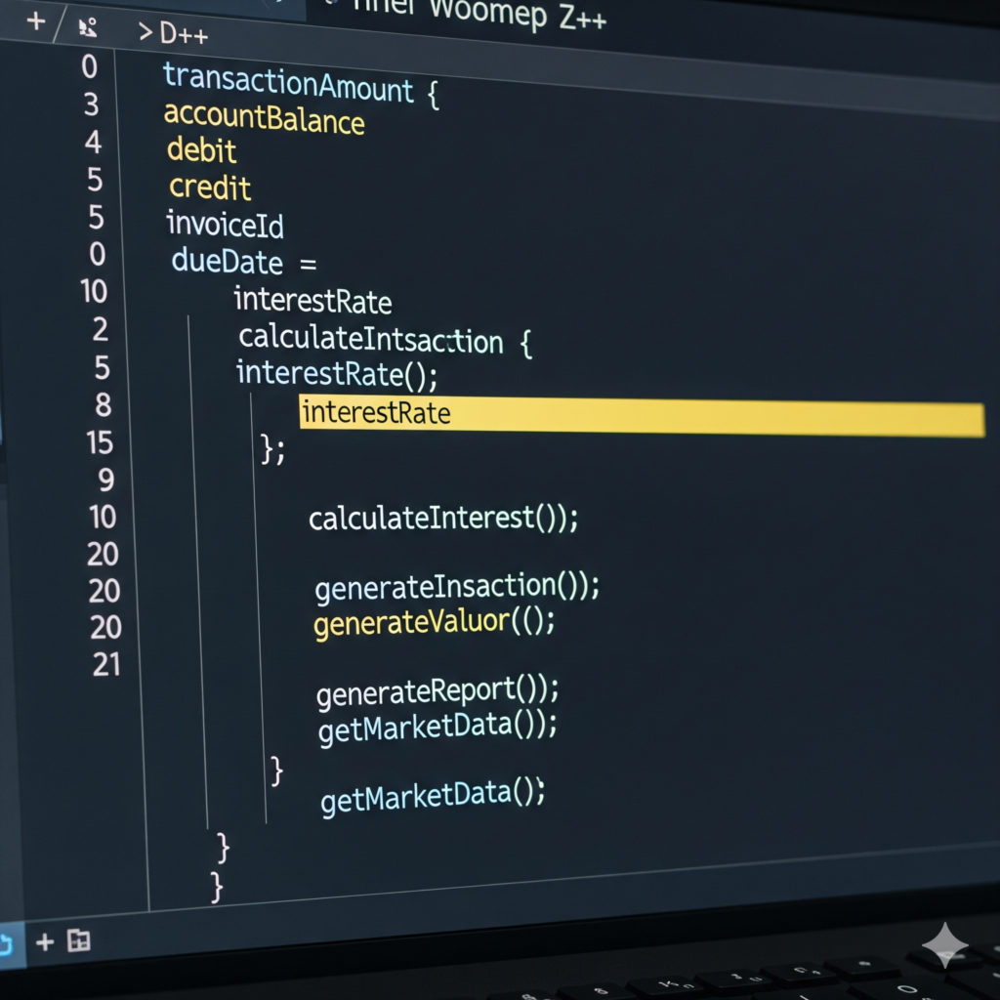This screenshot has width=1000, height=1000.
Task: Open the split layout icon in the bottom bar
Action: click(78, 940)
